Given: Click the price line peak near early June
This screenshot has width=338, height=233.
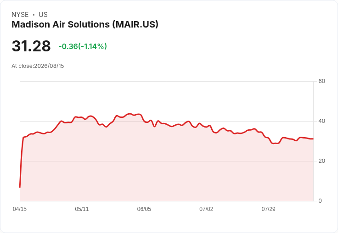Looking at the screenshot, I should click(130, 114).
